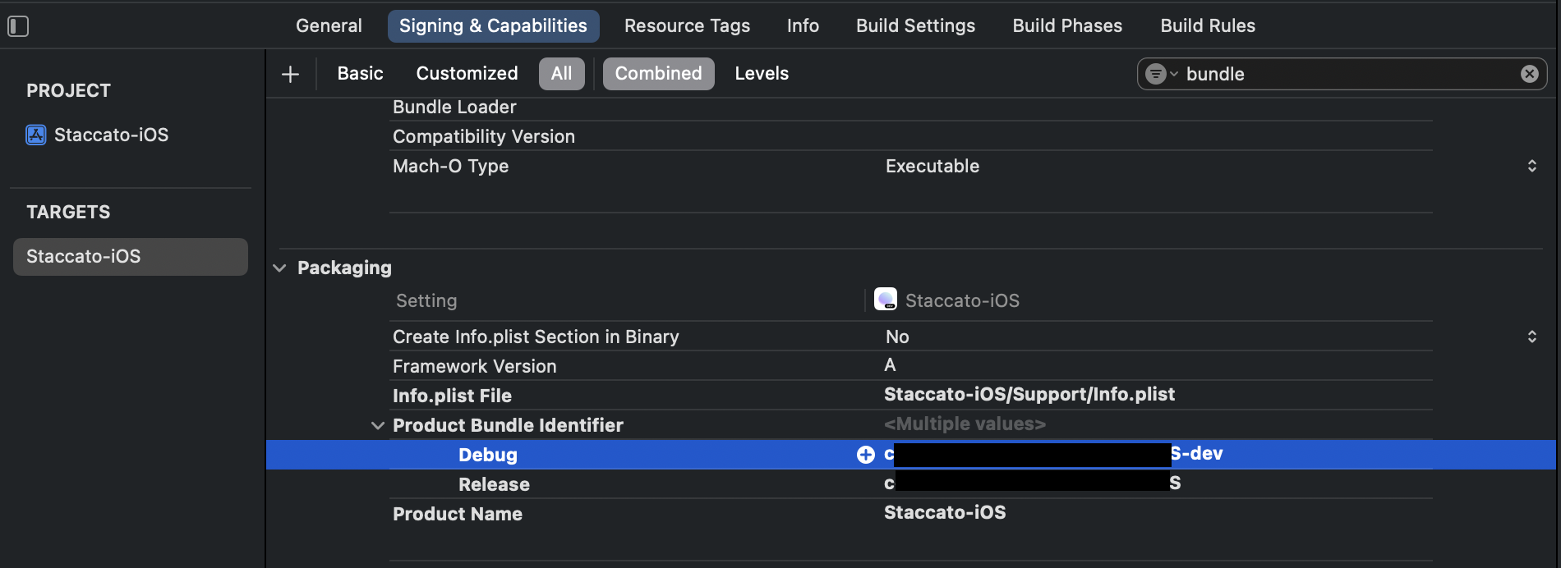Clear the bundle search text
This screenshot has height=568, width=1561.
[1529, 74]
